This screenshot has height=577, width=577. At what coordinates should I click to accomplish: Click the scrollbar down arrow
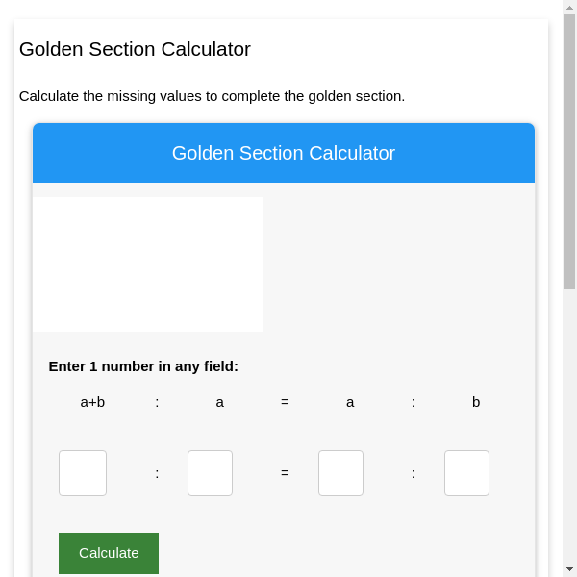pyautogui.click(x=569, y=569)
